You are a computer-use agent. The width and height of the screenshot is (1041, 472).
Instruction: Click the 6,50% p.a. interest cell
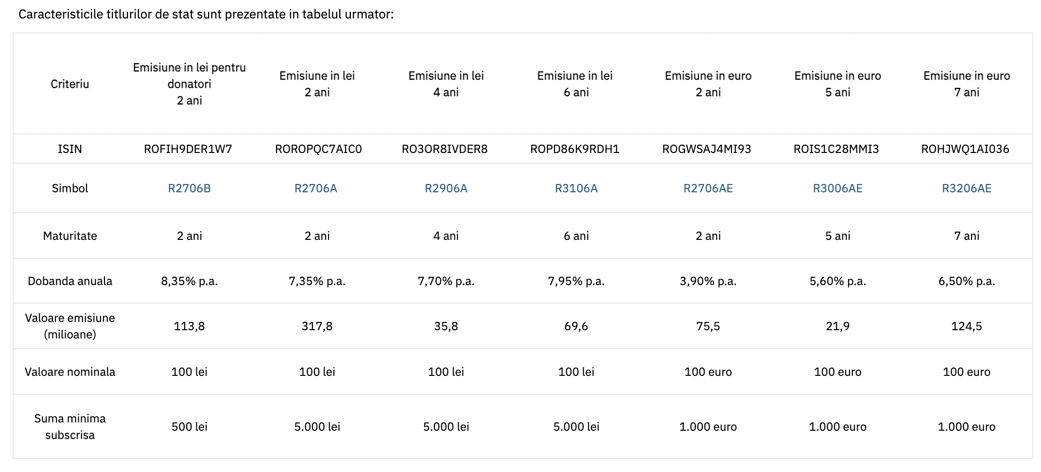click(x=966, y=281)
